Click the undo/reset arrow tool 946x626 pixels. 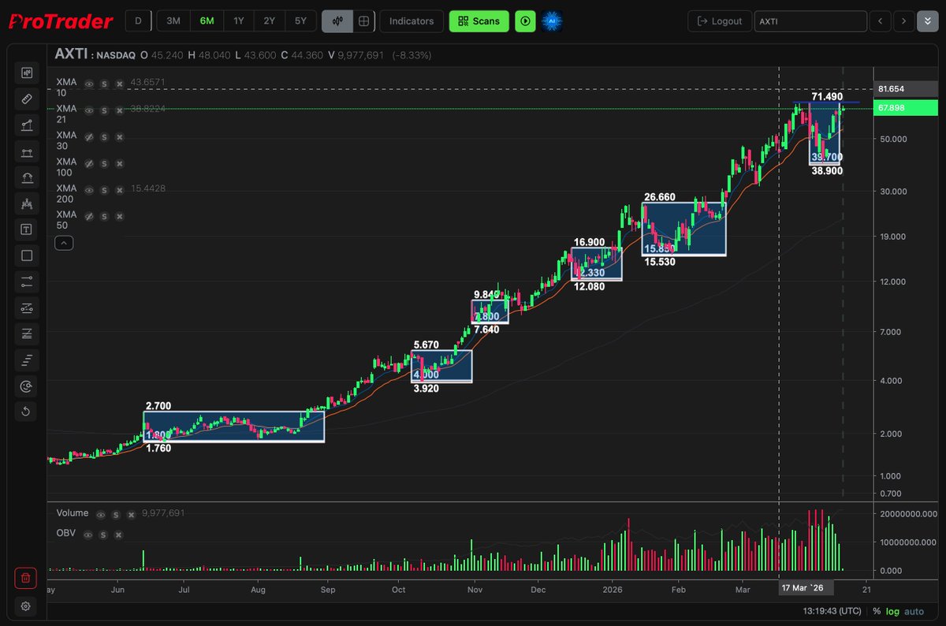click(x=27, y=412)
